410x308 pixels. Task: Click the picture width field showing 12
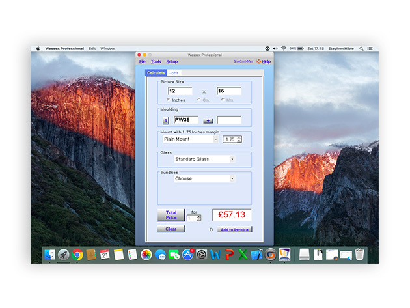(180, 91)
